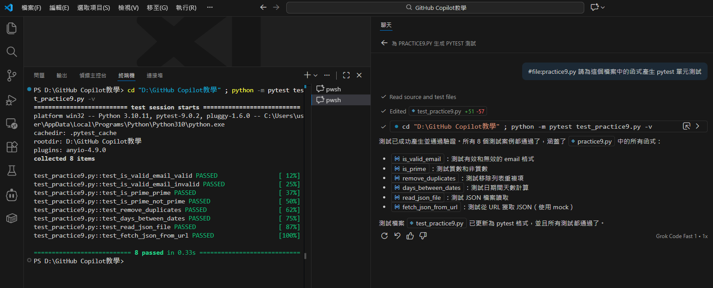
Task: Click the thumbs down feedback icon
Action: [x=423, y=236]
